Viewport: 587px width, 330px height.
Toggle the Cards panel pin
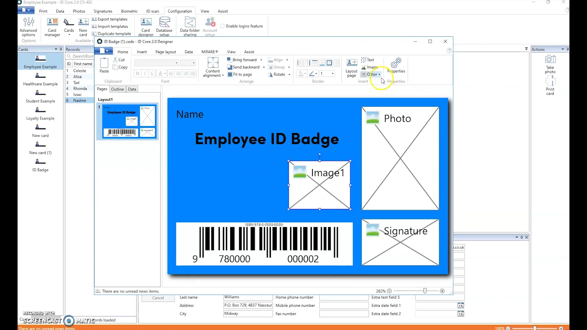tap(61, 49)
